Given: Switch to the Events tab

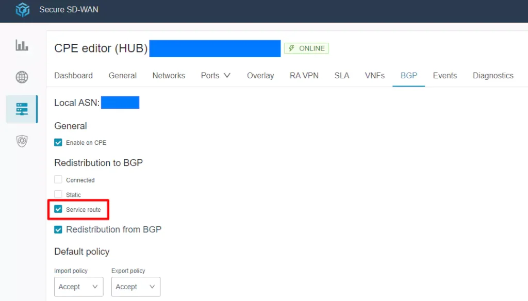Looking at the screenshot, I should 444,75.
